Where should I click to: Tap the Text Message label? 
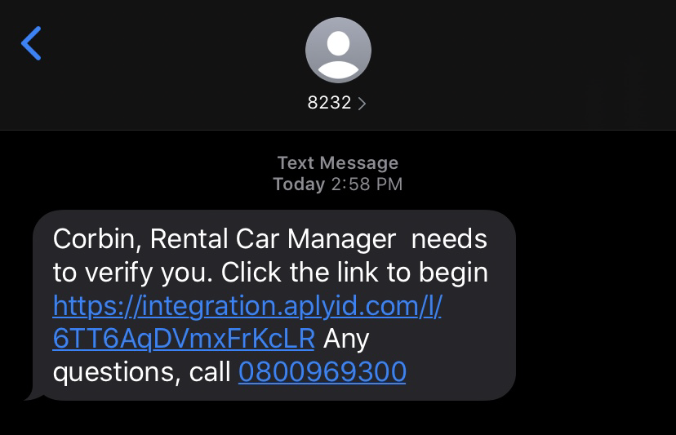tap(337, 163)
